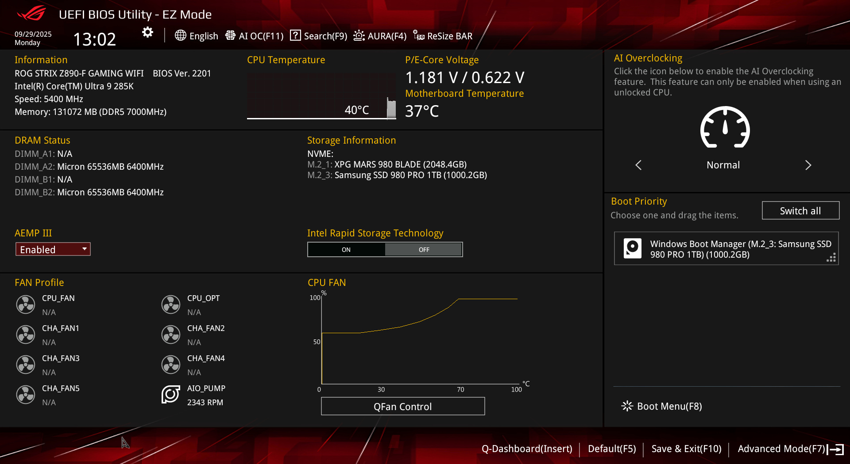The width and height of the screenshot is (850, 464).
Task: Go to next AI Overclocking mode
Action: click(808, 165)
